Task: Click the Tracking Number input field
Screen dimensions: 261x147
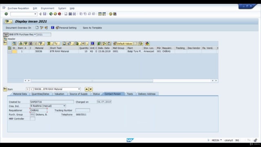Action: pos(83,110)
